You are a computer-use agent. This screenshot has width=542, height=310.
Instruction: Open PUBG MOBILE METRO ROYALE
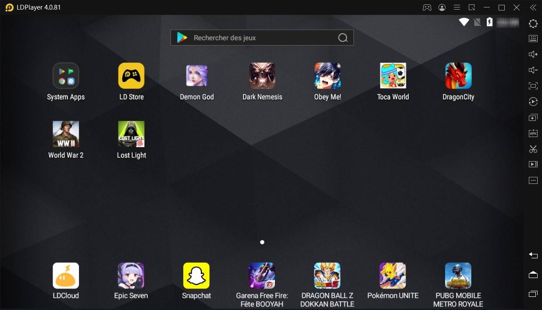[458, 276]
